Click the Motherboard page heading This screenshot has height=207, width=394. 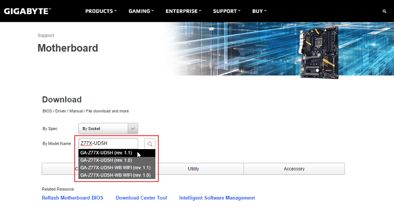click(68, 48)
